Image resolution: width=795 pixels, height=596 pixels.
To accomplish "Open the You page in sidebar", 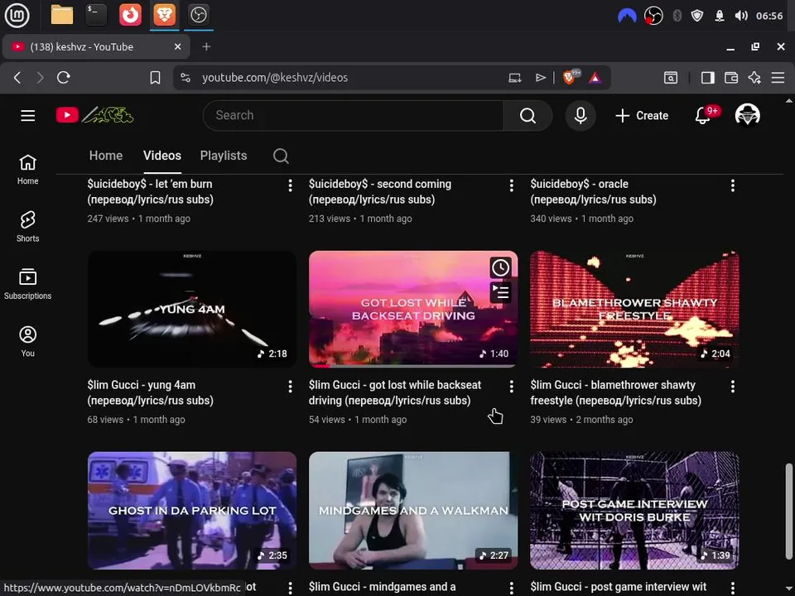I will [28, 341].
